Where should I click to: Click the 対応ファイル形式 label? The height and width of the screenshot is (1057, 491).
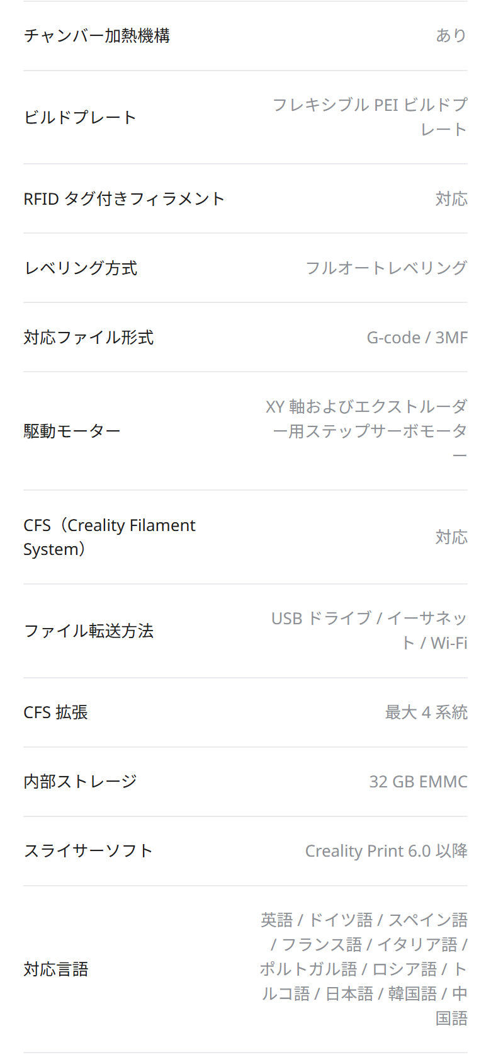[x=89, y=338]
